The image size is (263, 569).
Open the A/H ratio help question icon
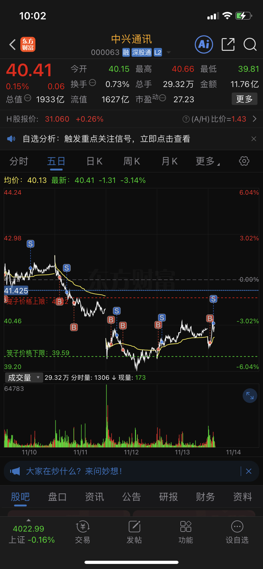(186, 119)
